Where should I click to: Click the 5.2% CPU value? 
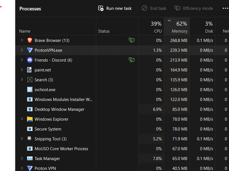(x=157, y=139)
